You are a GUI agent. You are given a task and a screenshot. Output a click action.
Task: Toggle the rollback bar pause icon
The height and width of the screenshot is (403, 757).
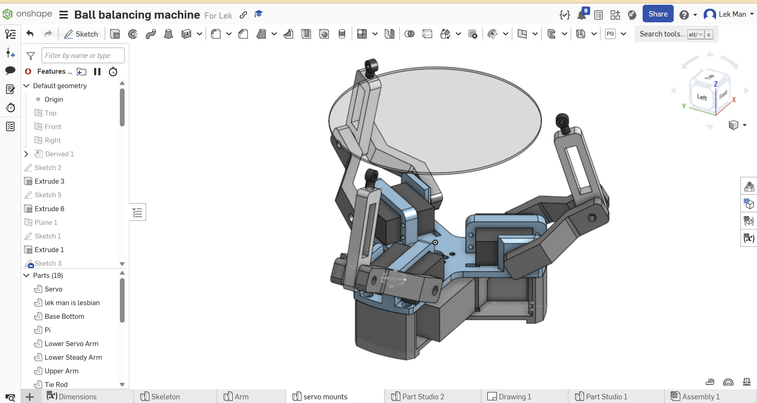click(x=97, y=72)
